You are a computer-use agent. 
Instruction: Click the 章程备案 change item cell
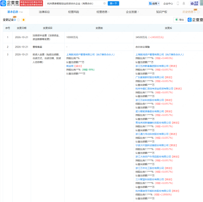pos(37,47)
